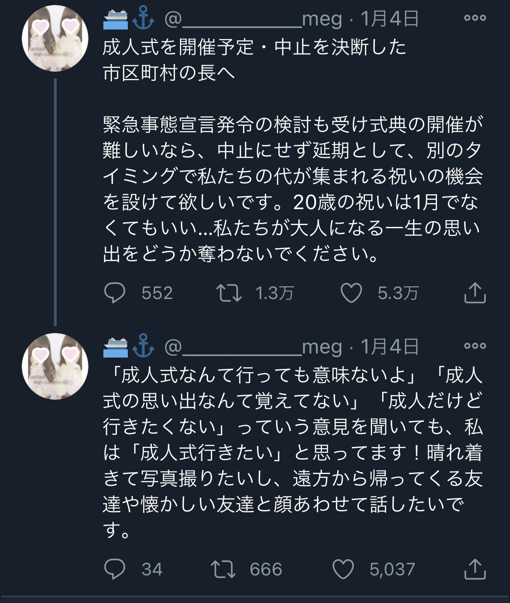Open first tweet text about 緊急事態宣言
510x603 pixels.
pos(292,188)
